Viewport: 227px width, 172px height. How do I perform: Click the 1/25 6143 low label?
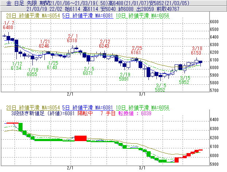[x=52, y=65]
